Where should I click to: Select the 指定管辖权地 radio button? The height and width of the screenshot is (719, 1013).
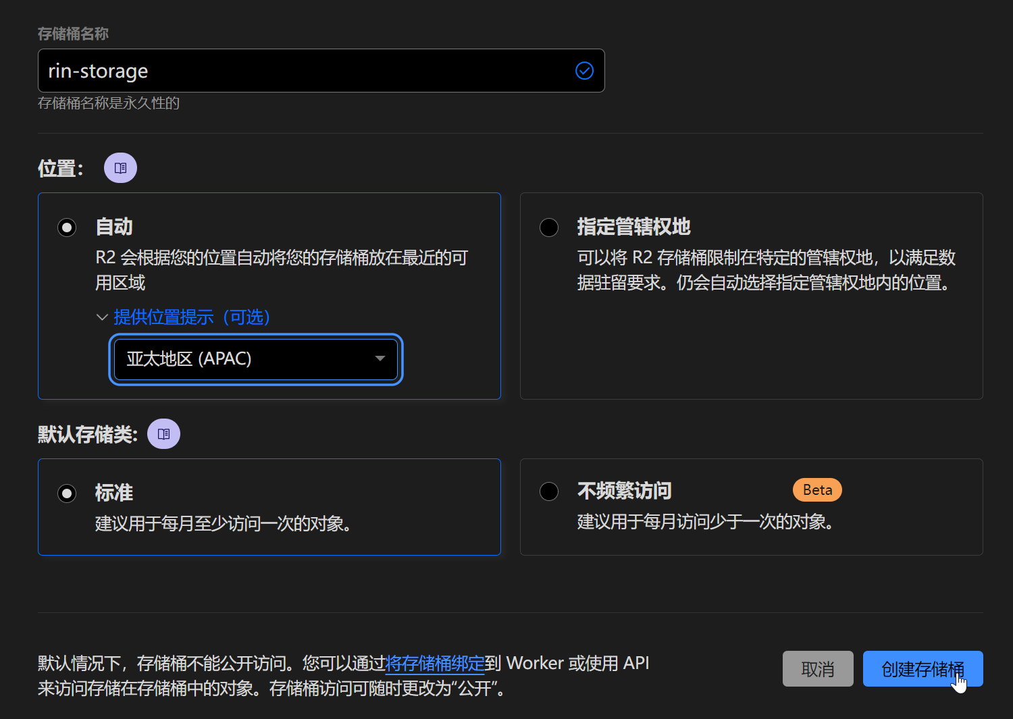pos(548,228)
